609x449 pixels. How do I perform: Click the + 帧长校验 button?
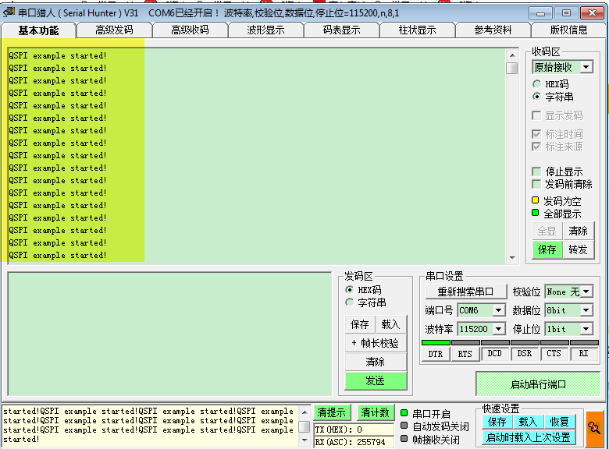[x=376, y=343]
